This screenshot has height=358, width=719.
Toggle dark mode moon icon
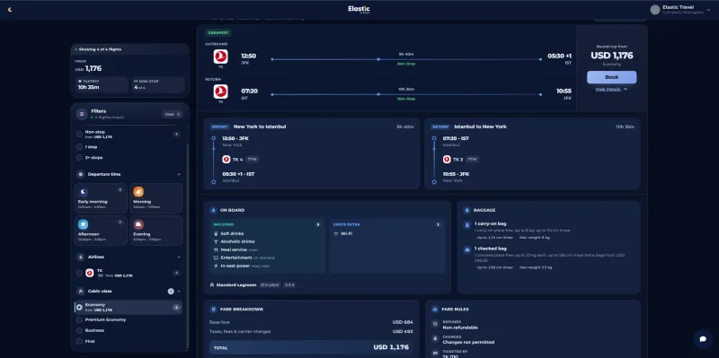pos(10,10)
